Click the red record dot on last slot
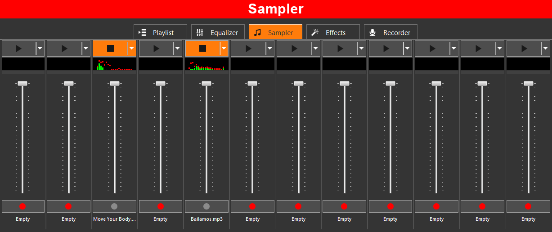The image size is (552, 232). click(528, 206)
